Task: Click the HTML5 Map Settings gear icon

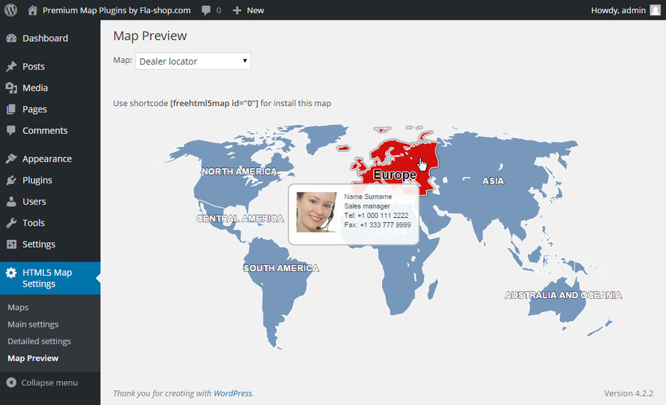Action: pos(11,273)
